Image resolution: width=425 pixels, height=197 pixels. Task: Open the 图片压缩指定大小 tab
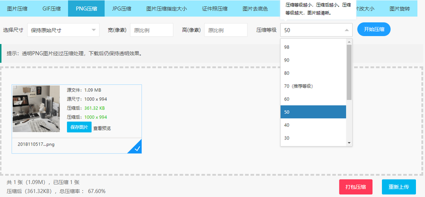166,8
